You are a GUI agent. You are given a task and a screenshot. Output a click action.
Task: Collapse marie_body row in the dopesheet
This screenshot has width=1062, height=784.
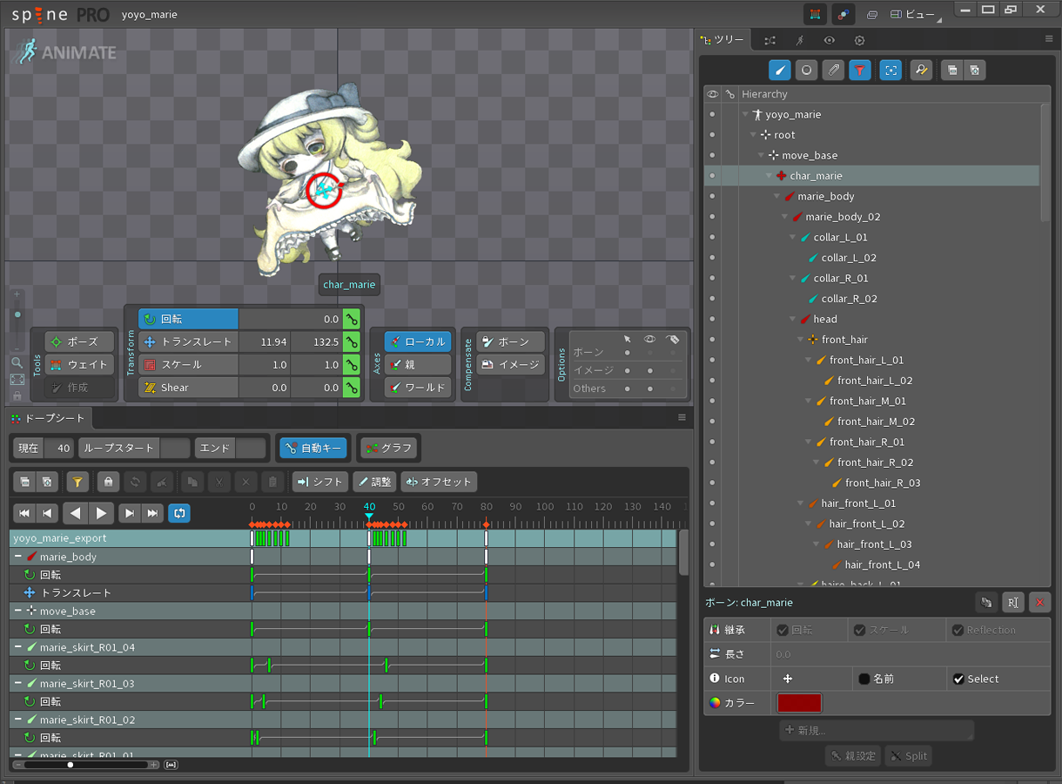coord(17,556)
